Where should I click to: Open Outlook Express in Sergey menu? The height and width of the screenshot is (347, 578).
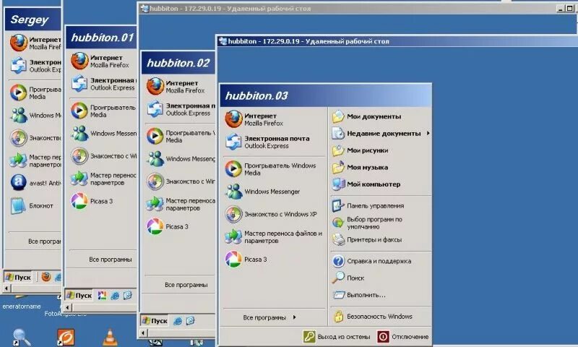pos(35,66)
